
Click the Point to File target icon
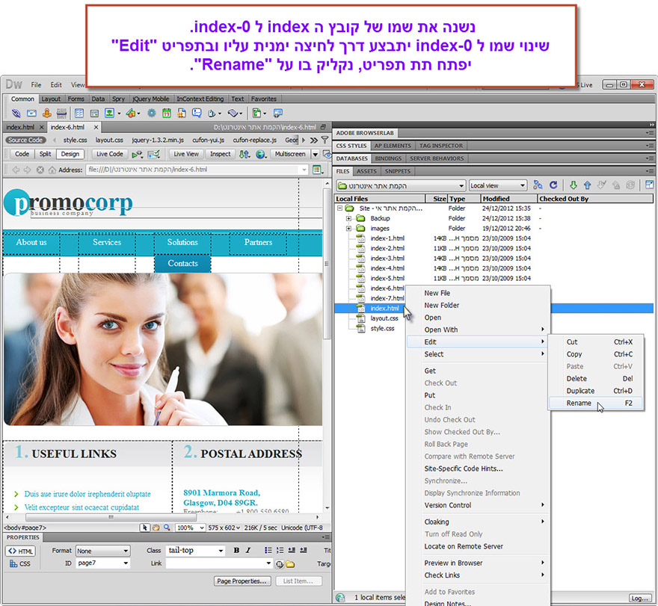click(x=280, y=563)
